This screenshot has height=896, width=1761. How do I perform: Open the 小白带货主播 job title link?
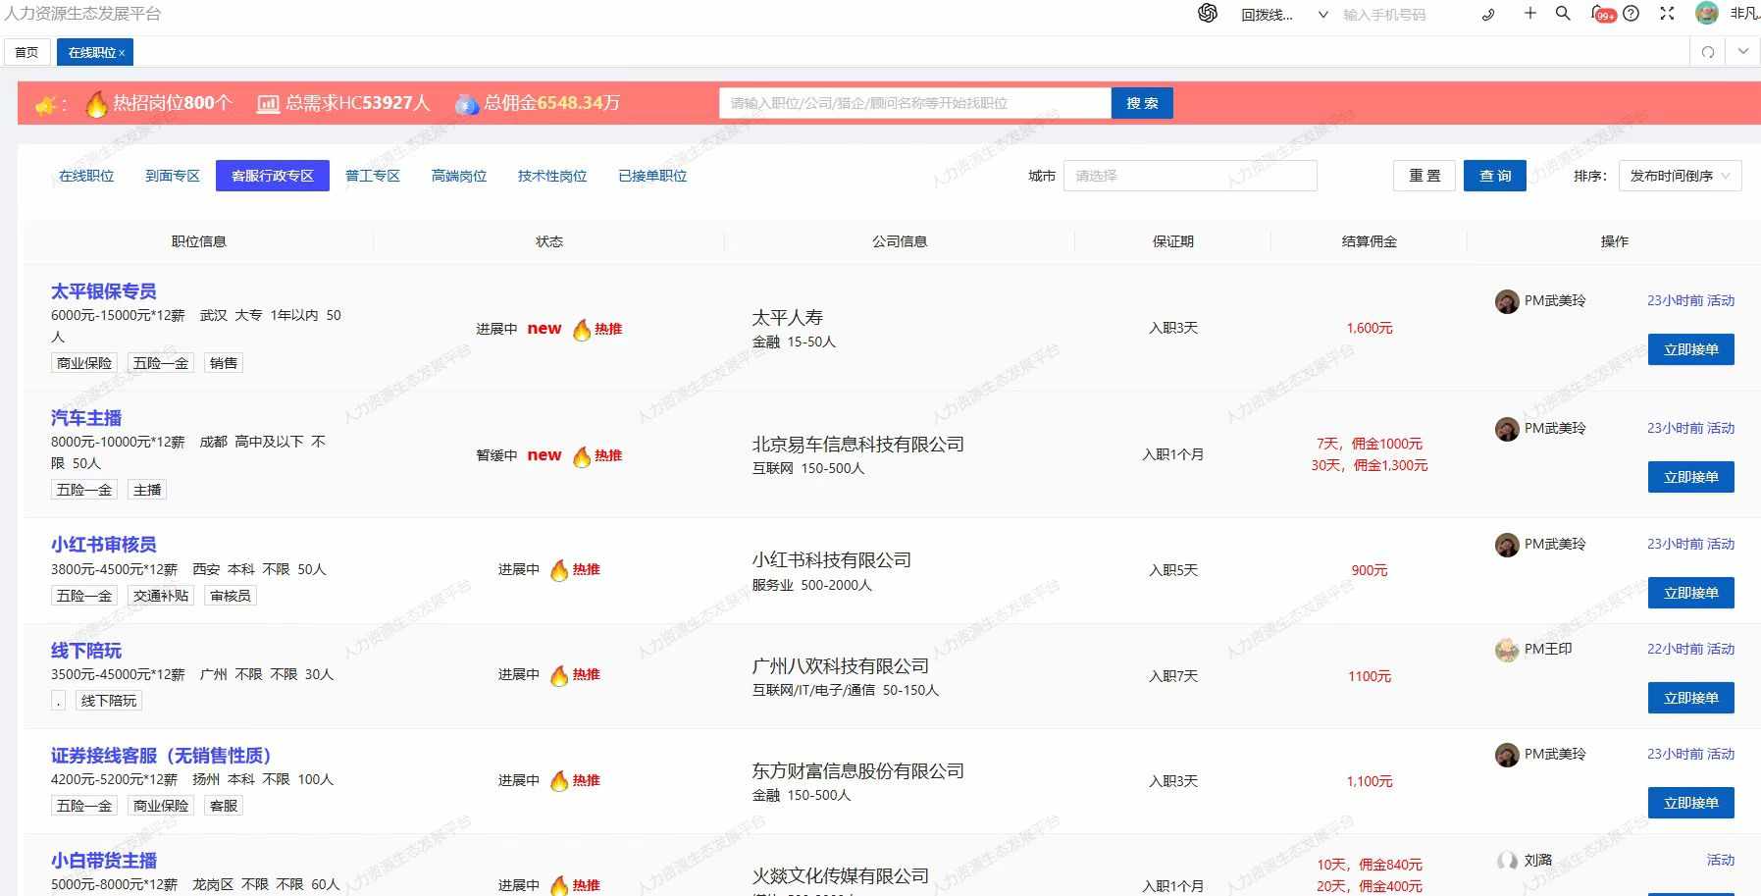104,861
